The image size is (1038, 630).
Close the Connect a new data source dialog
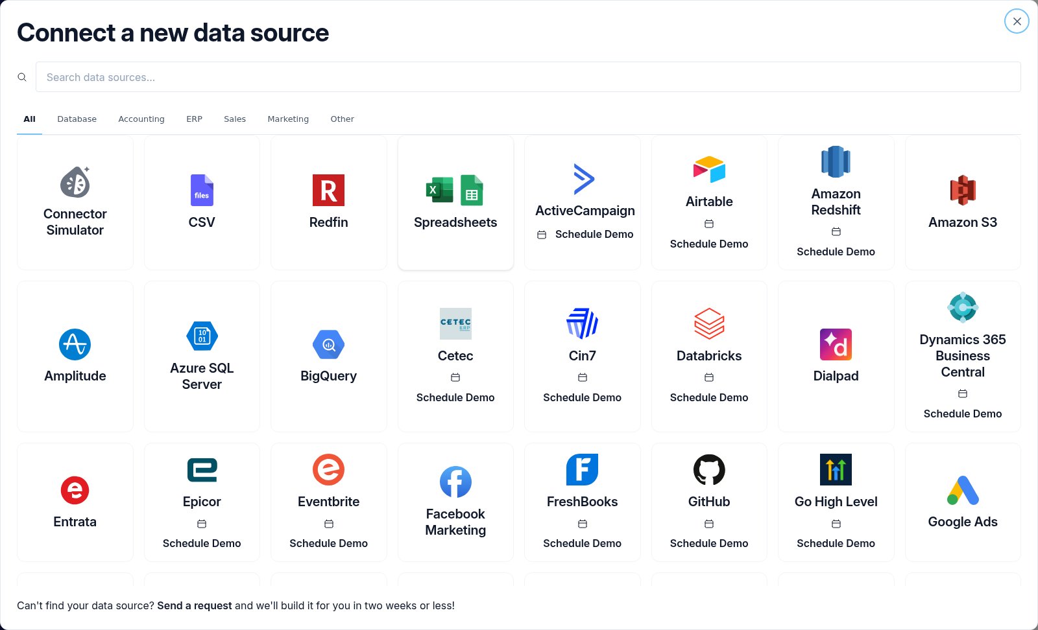(x=1017, y=21)
